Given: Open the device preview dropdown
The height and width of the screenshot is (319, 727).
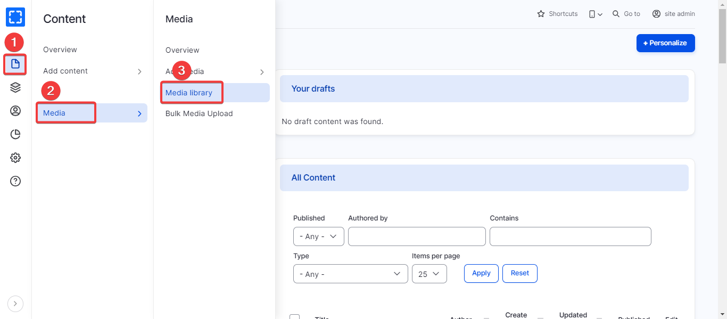Looking at the screenshot, I should point(596,14).
